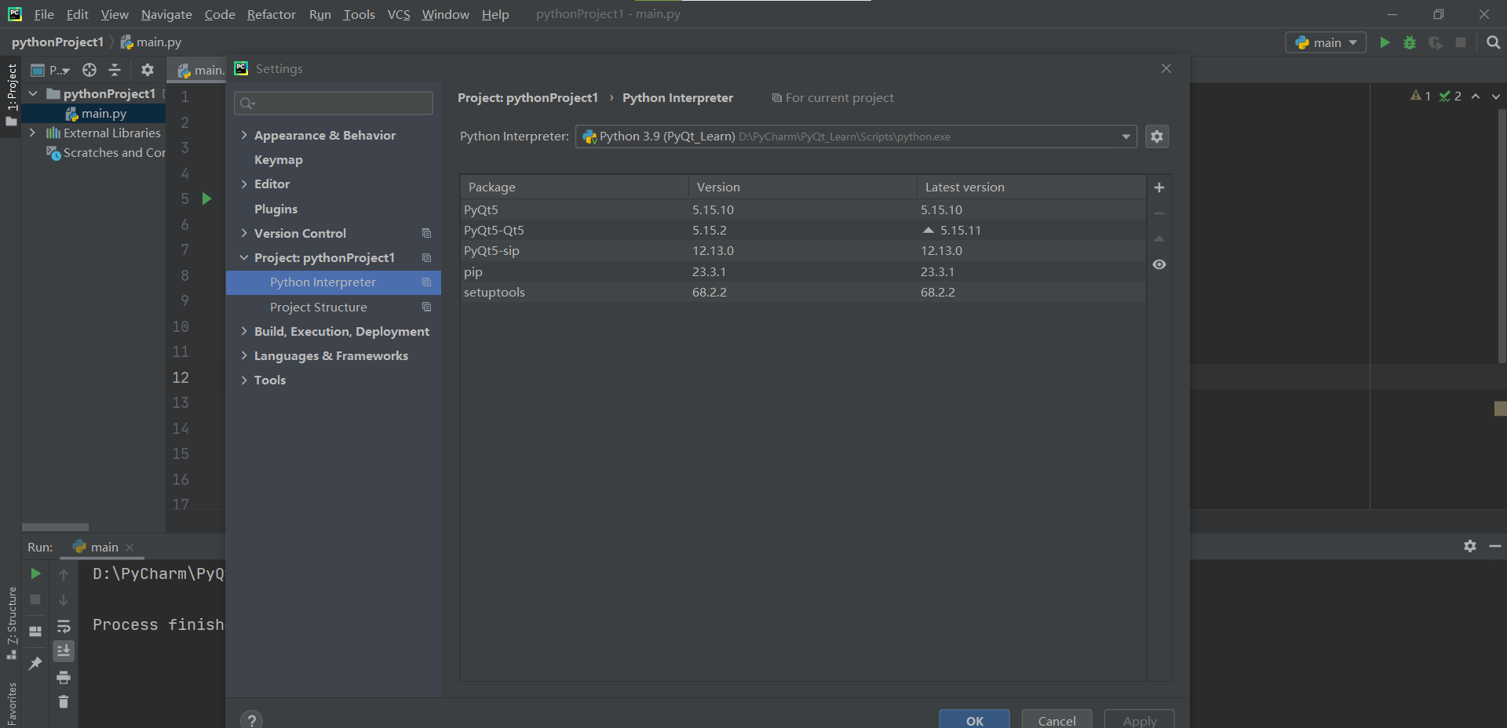Click the Cancel button
Image resolution: width=1507 pixels, height=728 pixels.
tap(1056, 720)
